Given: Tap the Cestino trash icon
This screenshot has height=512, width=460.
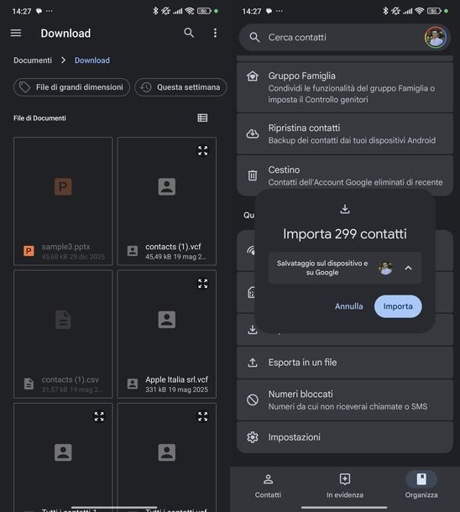Looking at the screenshot, I should tap(253, 175).
